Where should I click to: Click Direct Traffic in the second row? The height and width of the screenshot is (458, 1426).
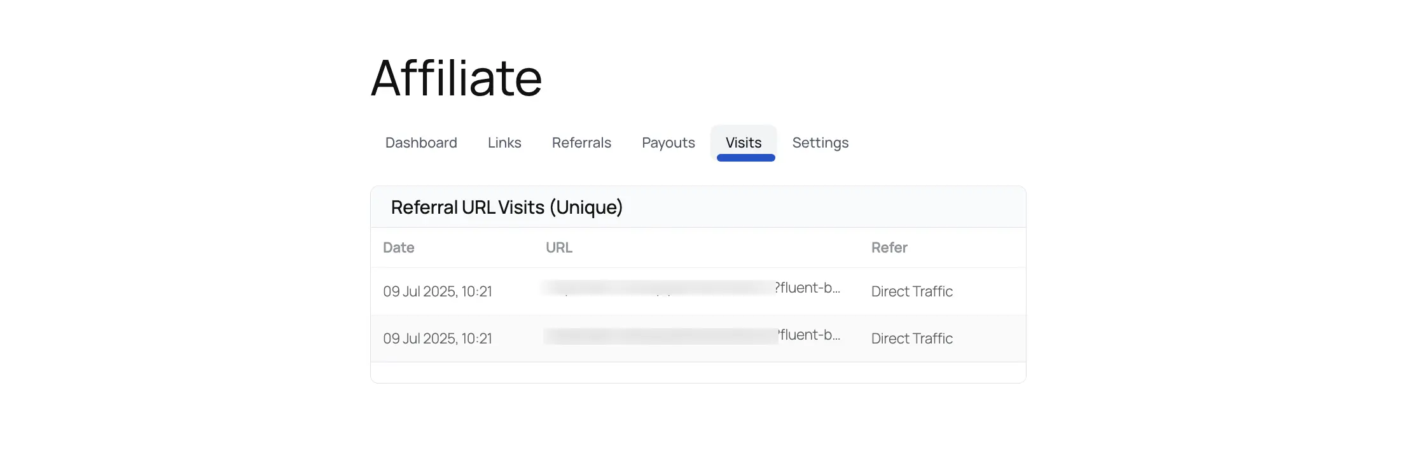point(911,338)
